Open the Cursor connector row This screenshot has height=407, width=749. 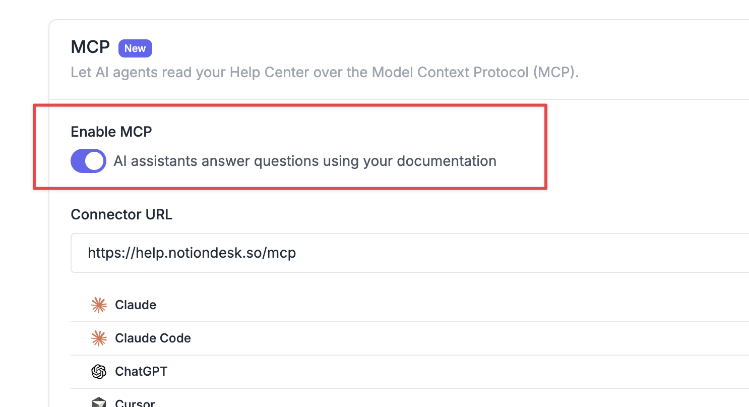410,398
